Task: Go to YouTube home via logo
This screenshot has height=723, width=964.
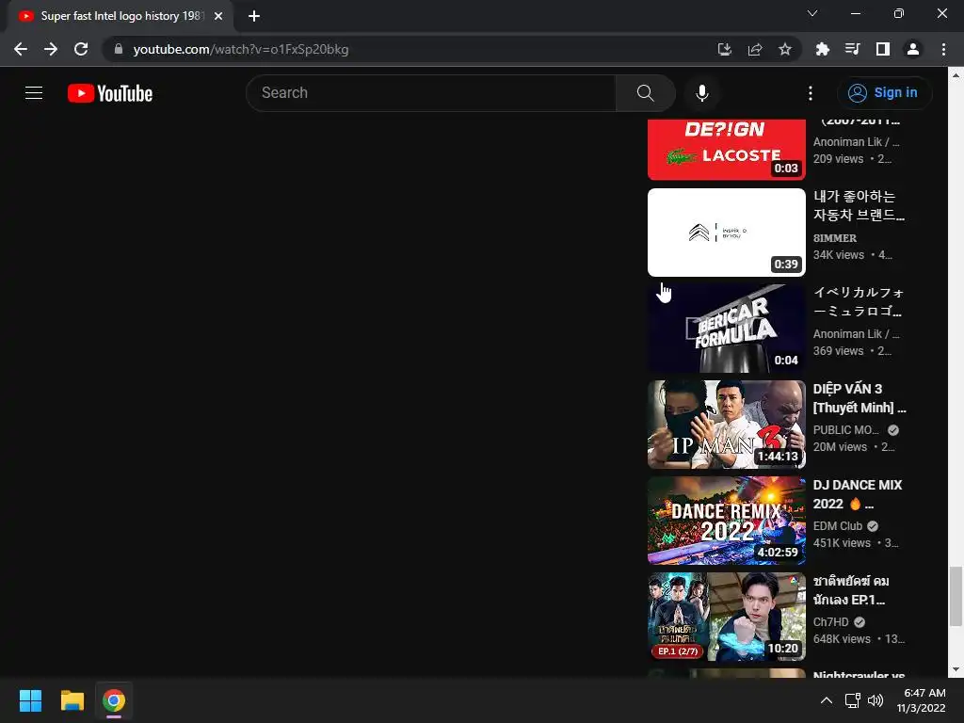Action: tap(110, 93)
